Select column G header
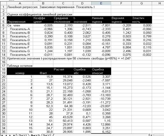164x136 pixels. click(142, 3)
